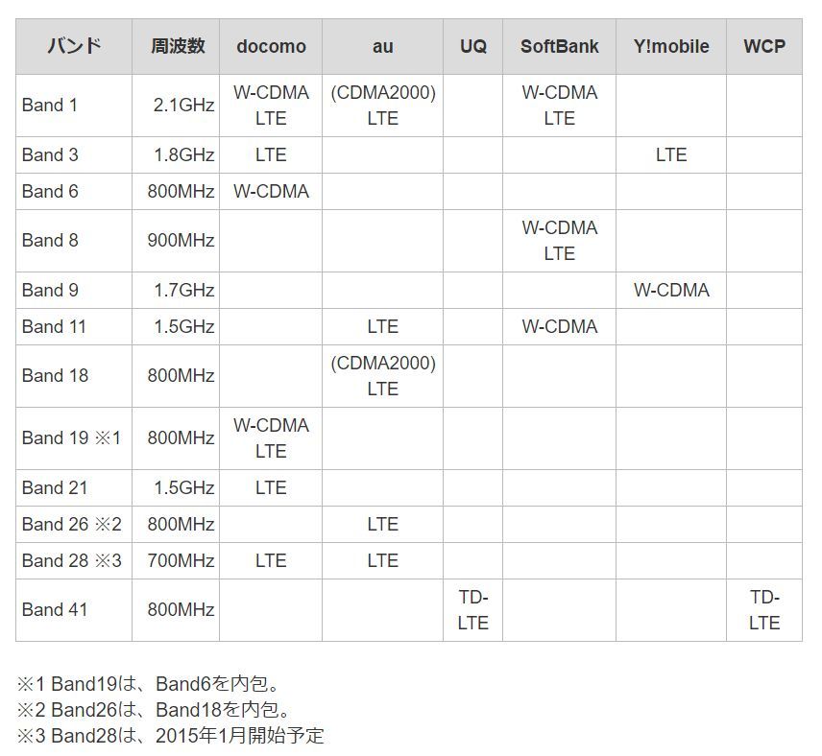Viewport: 822px width, 756px height.
Task: Click the Band 1 row label
Action: click(50, 106)
